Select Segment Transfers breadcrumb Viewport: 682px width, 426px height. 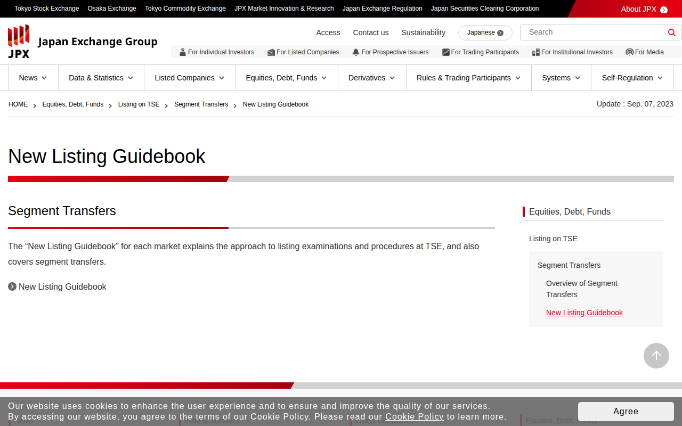[201, 104]
